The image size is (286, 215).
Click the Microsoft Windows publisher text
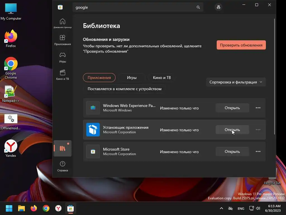[x=117, y=110]
